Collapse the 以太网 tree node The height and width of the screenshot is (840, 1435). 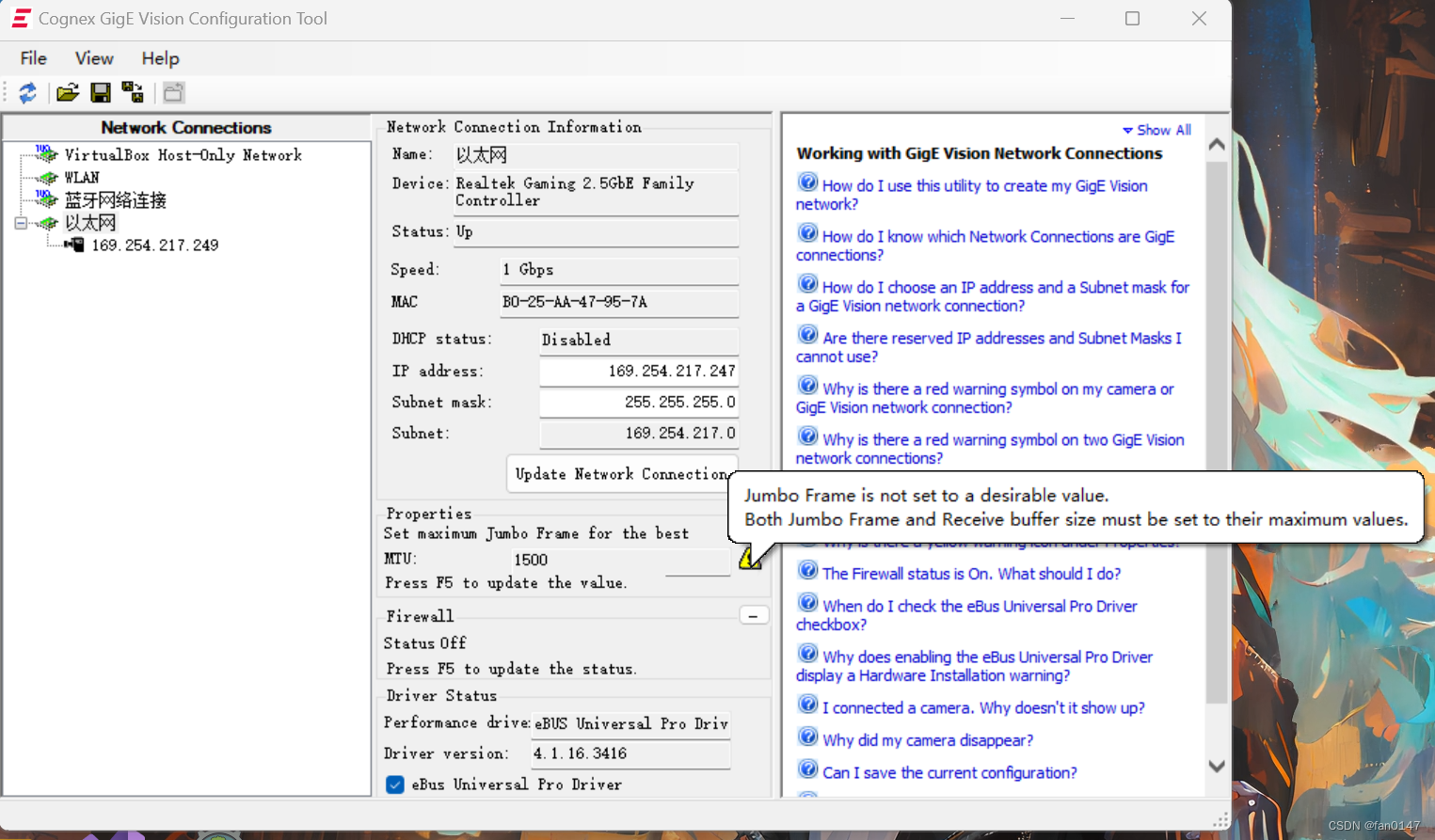21,223
